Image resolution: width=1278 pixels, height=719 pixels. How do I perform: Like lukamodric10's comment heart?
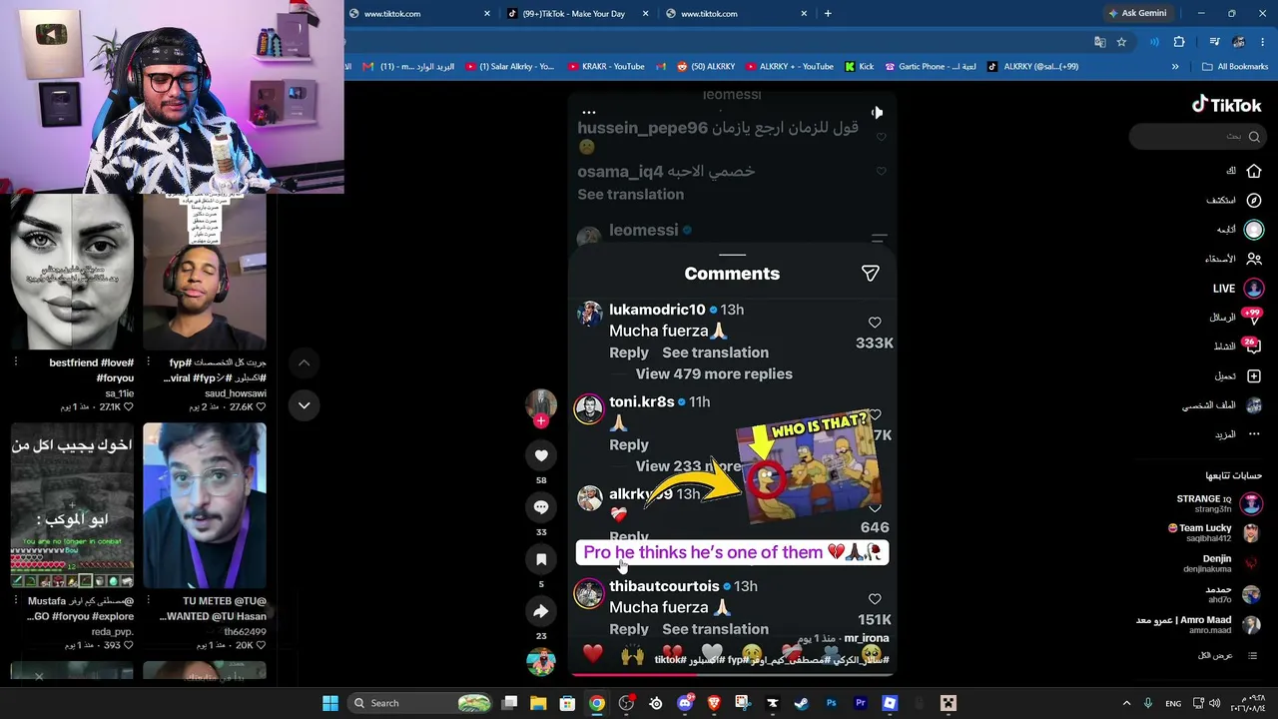tap(875, 323)
